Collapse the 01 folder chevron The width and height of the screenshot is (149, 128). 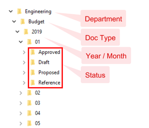(x=21, y=42)
